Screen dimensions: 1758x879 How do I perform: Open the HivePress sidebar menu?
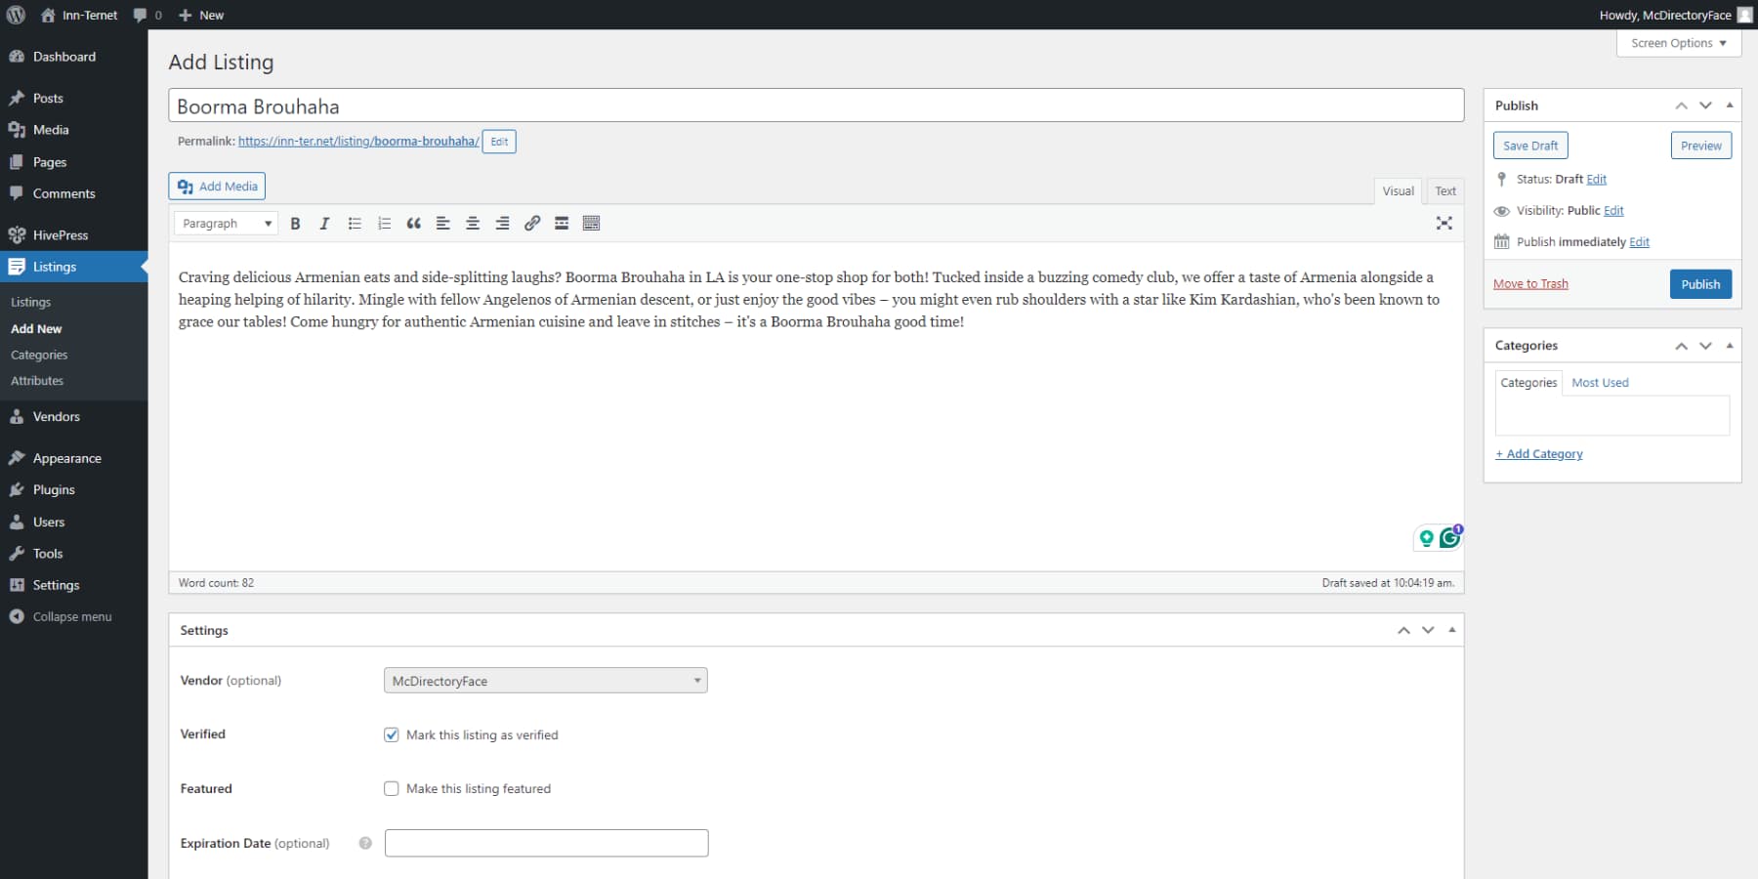[x=61, y=234]
